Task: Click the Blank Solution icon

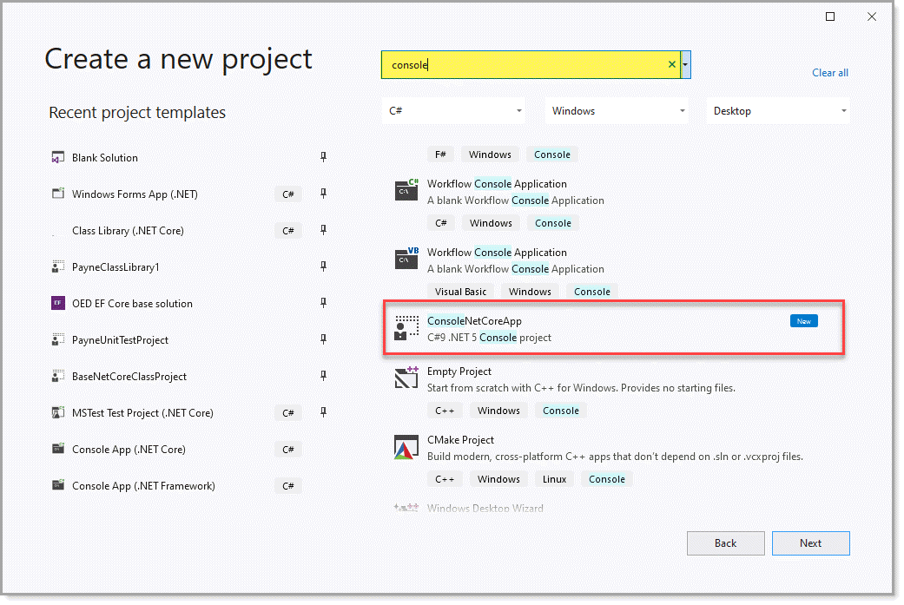Action: click(57, 157)
